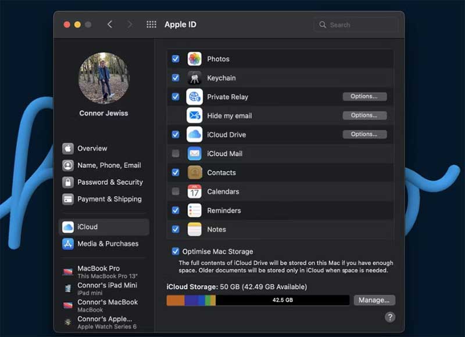Screen dimensions: 465x337
Task: Click the Keychain app icon
Action: tap(195, 78)
